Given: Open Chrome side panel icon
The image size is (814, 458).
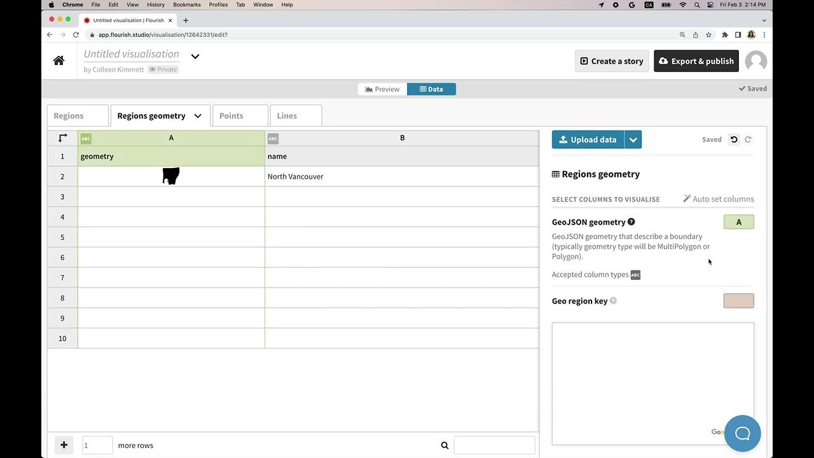Looking at the screenshot, I should pos(738,35).
